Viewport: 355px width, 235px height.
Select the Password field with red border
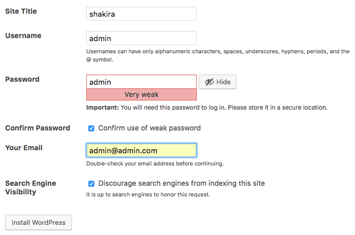pyautogui.click(x=141, y=82)
